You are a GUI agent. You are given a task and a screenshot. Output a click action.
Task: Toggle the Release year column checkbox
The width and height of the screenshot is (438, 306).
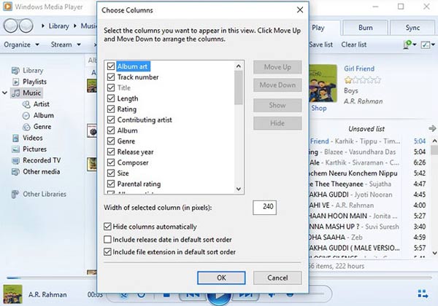point(111,152)
